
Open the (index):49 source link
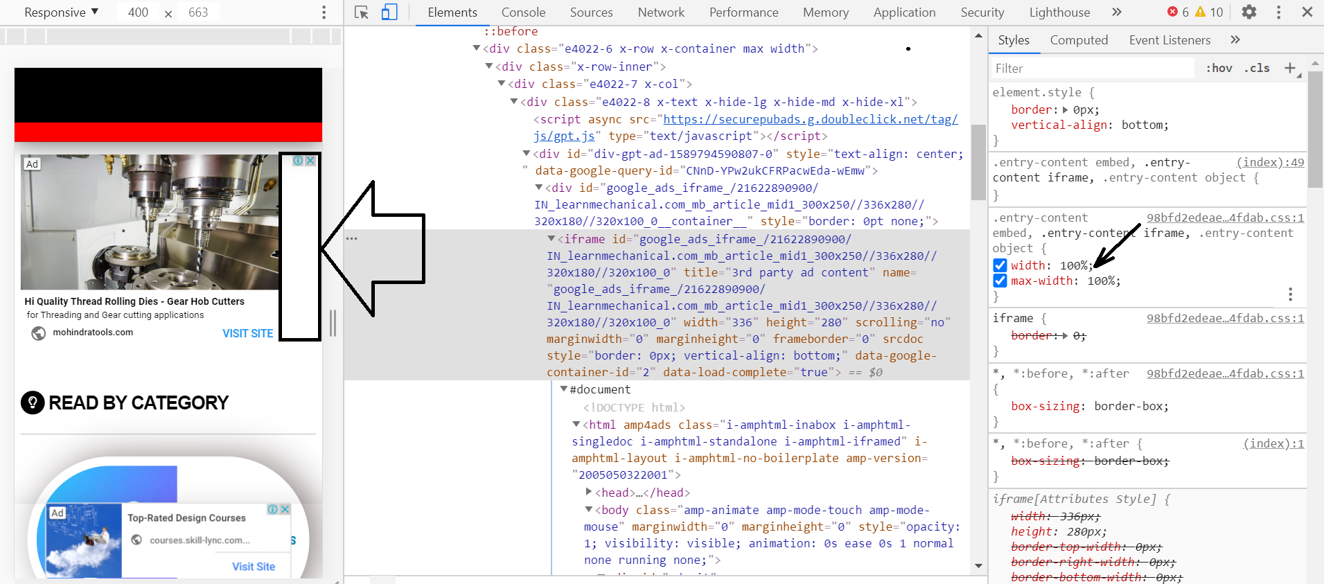pyautogui.click(x=1270, y=162)
